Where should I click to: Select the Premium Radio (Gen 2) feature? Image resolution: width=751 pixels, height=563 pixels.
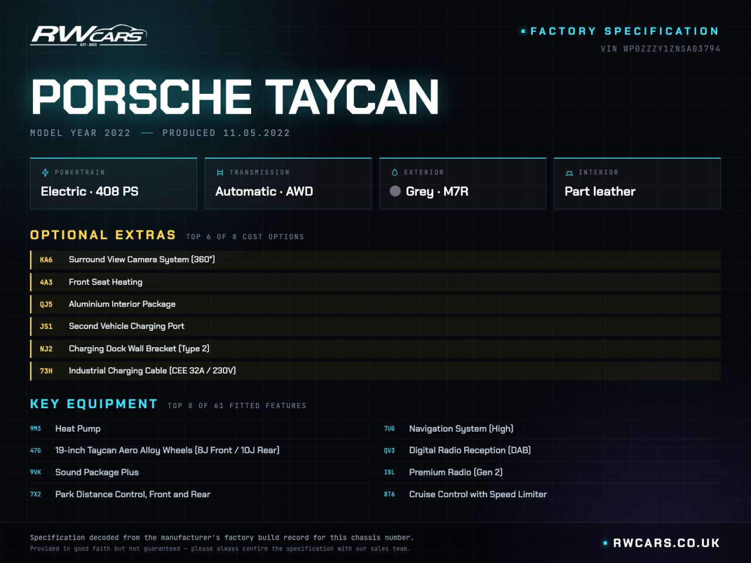(552, 473)
